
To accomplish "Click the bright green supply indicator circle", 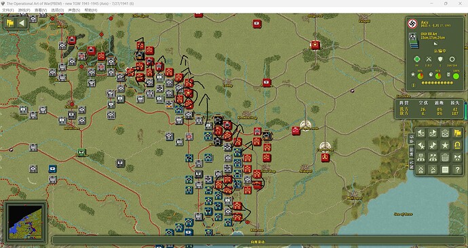I will (x=456, y=76).
